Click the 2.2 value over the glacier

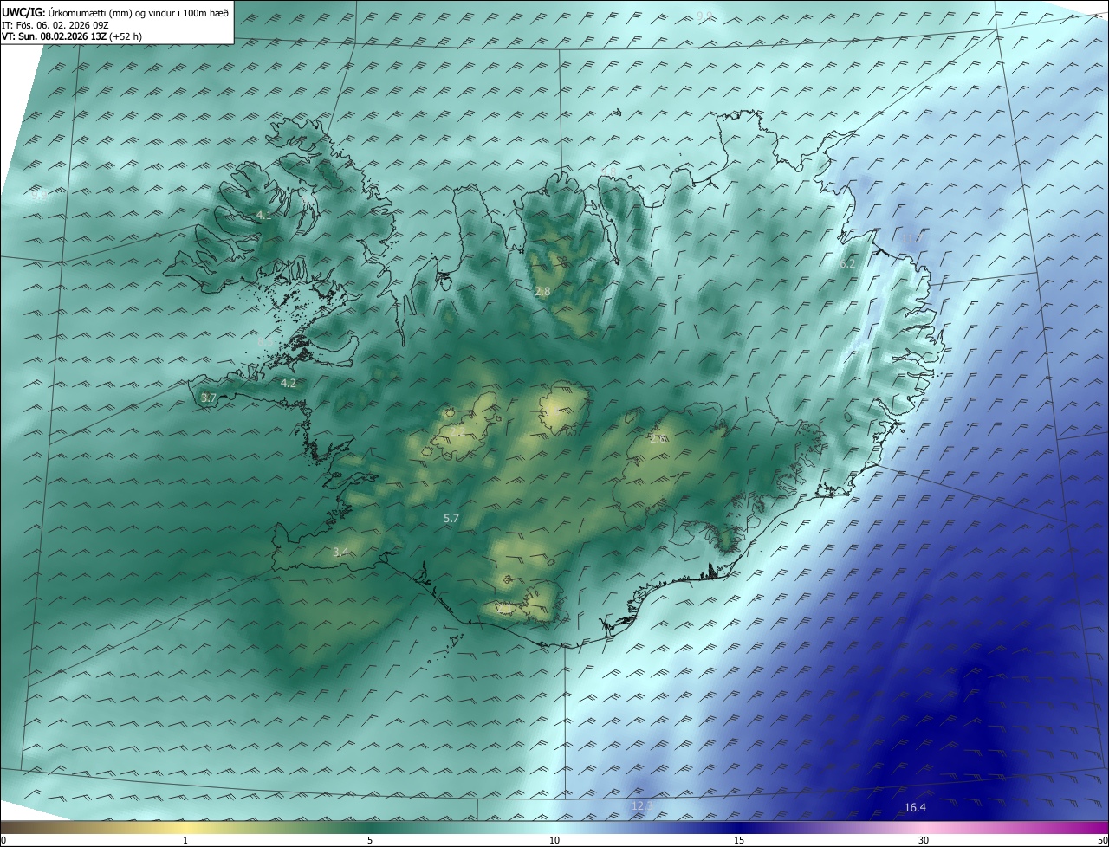457,430
